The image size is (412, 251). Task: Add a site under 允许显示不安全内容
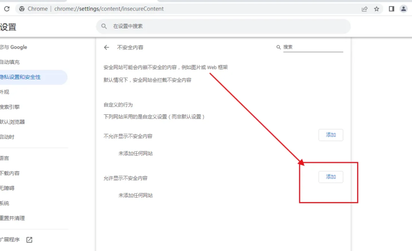[x=331, y=177]
